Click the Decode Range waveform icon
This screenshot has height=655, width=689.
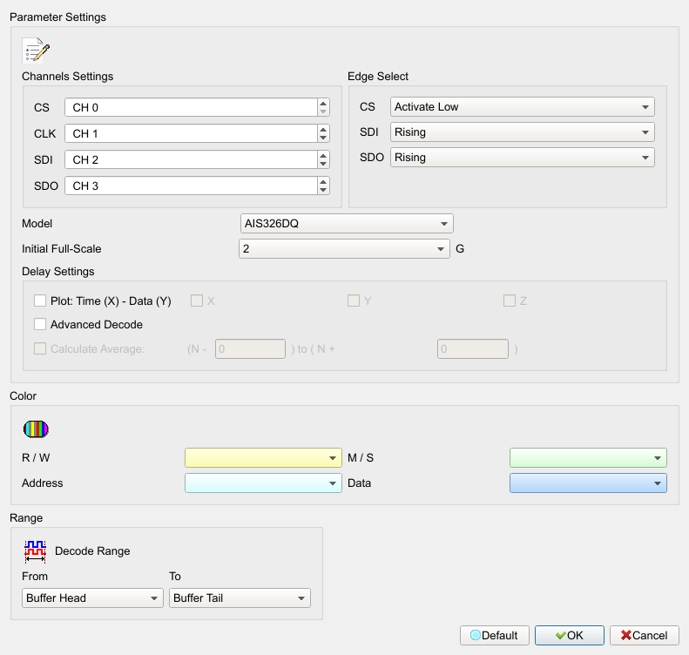click(35, 551)
